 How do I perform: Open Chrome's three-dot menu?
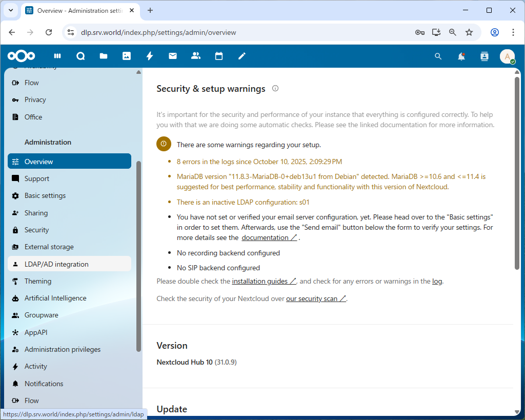513,32
